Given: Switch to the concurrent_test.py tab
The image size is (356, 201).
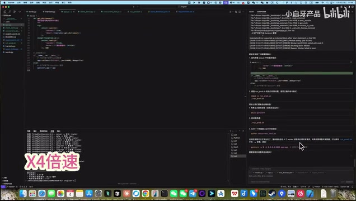Looking at the screenshot, I should [111, 12].
